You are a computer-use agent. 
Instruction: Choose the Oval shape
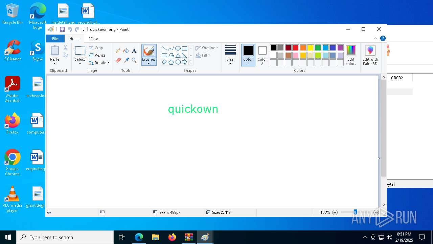point(178,48)
